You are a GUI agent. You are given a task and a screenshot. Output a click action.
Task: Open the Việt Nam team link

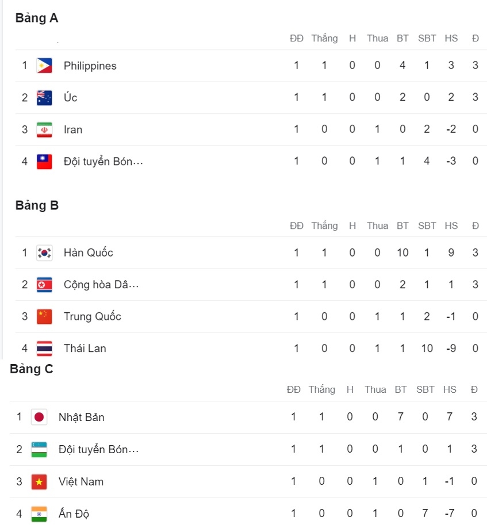pos(81,481)
